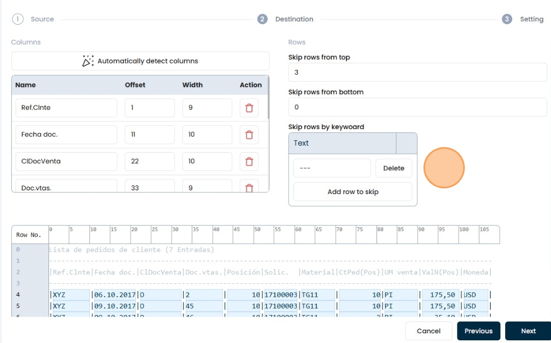Change width value of ClDocVenta column

207,161
